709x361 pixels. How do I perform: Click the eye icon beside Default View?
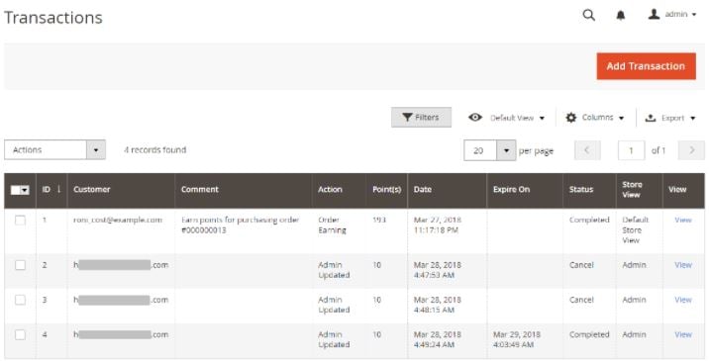[x=474, y=118]
